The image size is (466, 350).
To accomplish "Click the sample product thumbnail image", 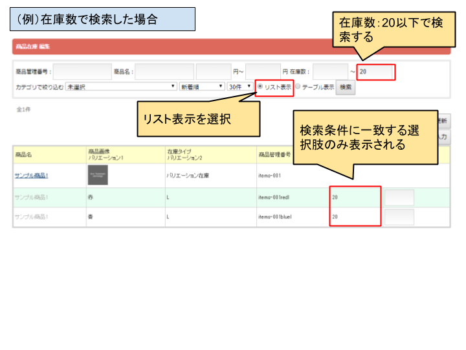I will [98, 175].
